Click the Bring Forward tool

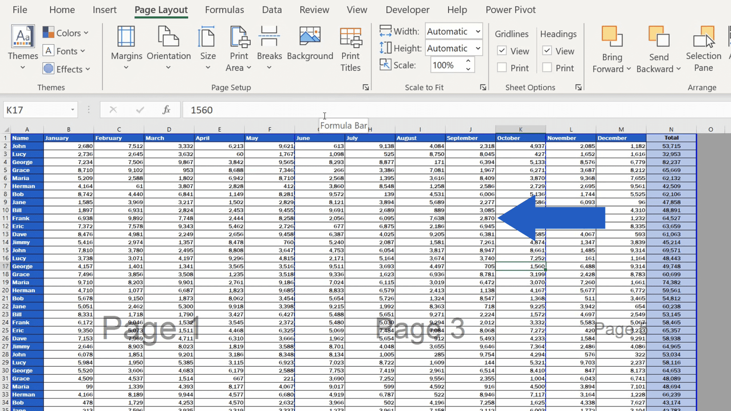point(611,48)
